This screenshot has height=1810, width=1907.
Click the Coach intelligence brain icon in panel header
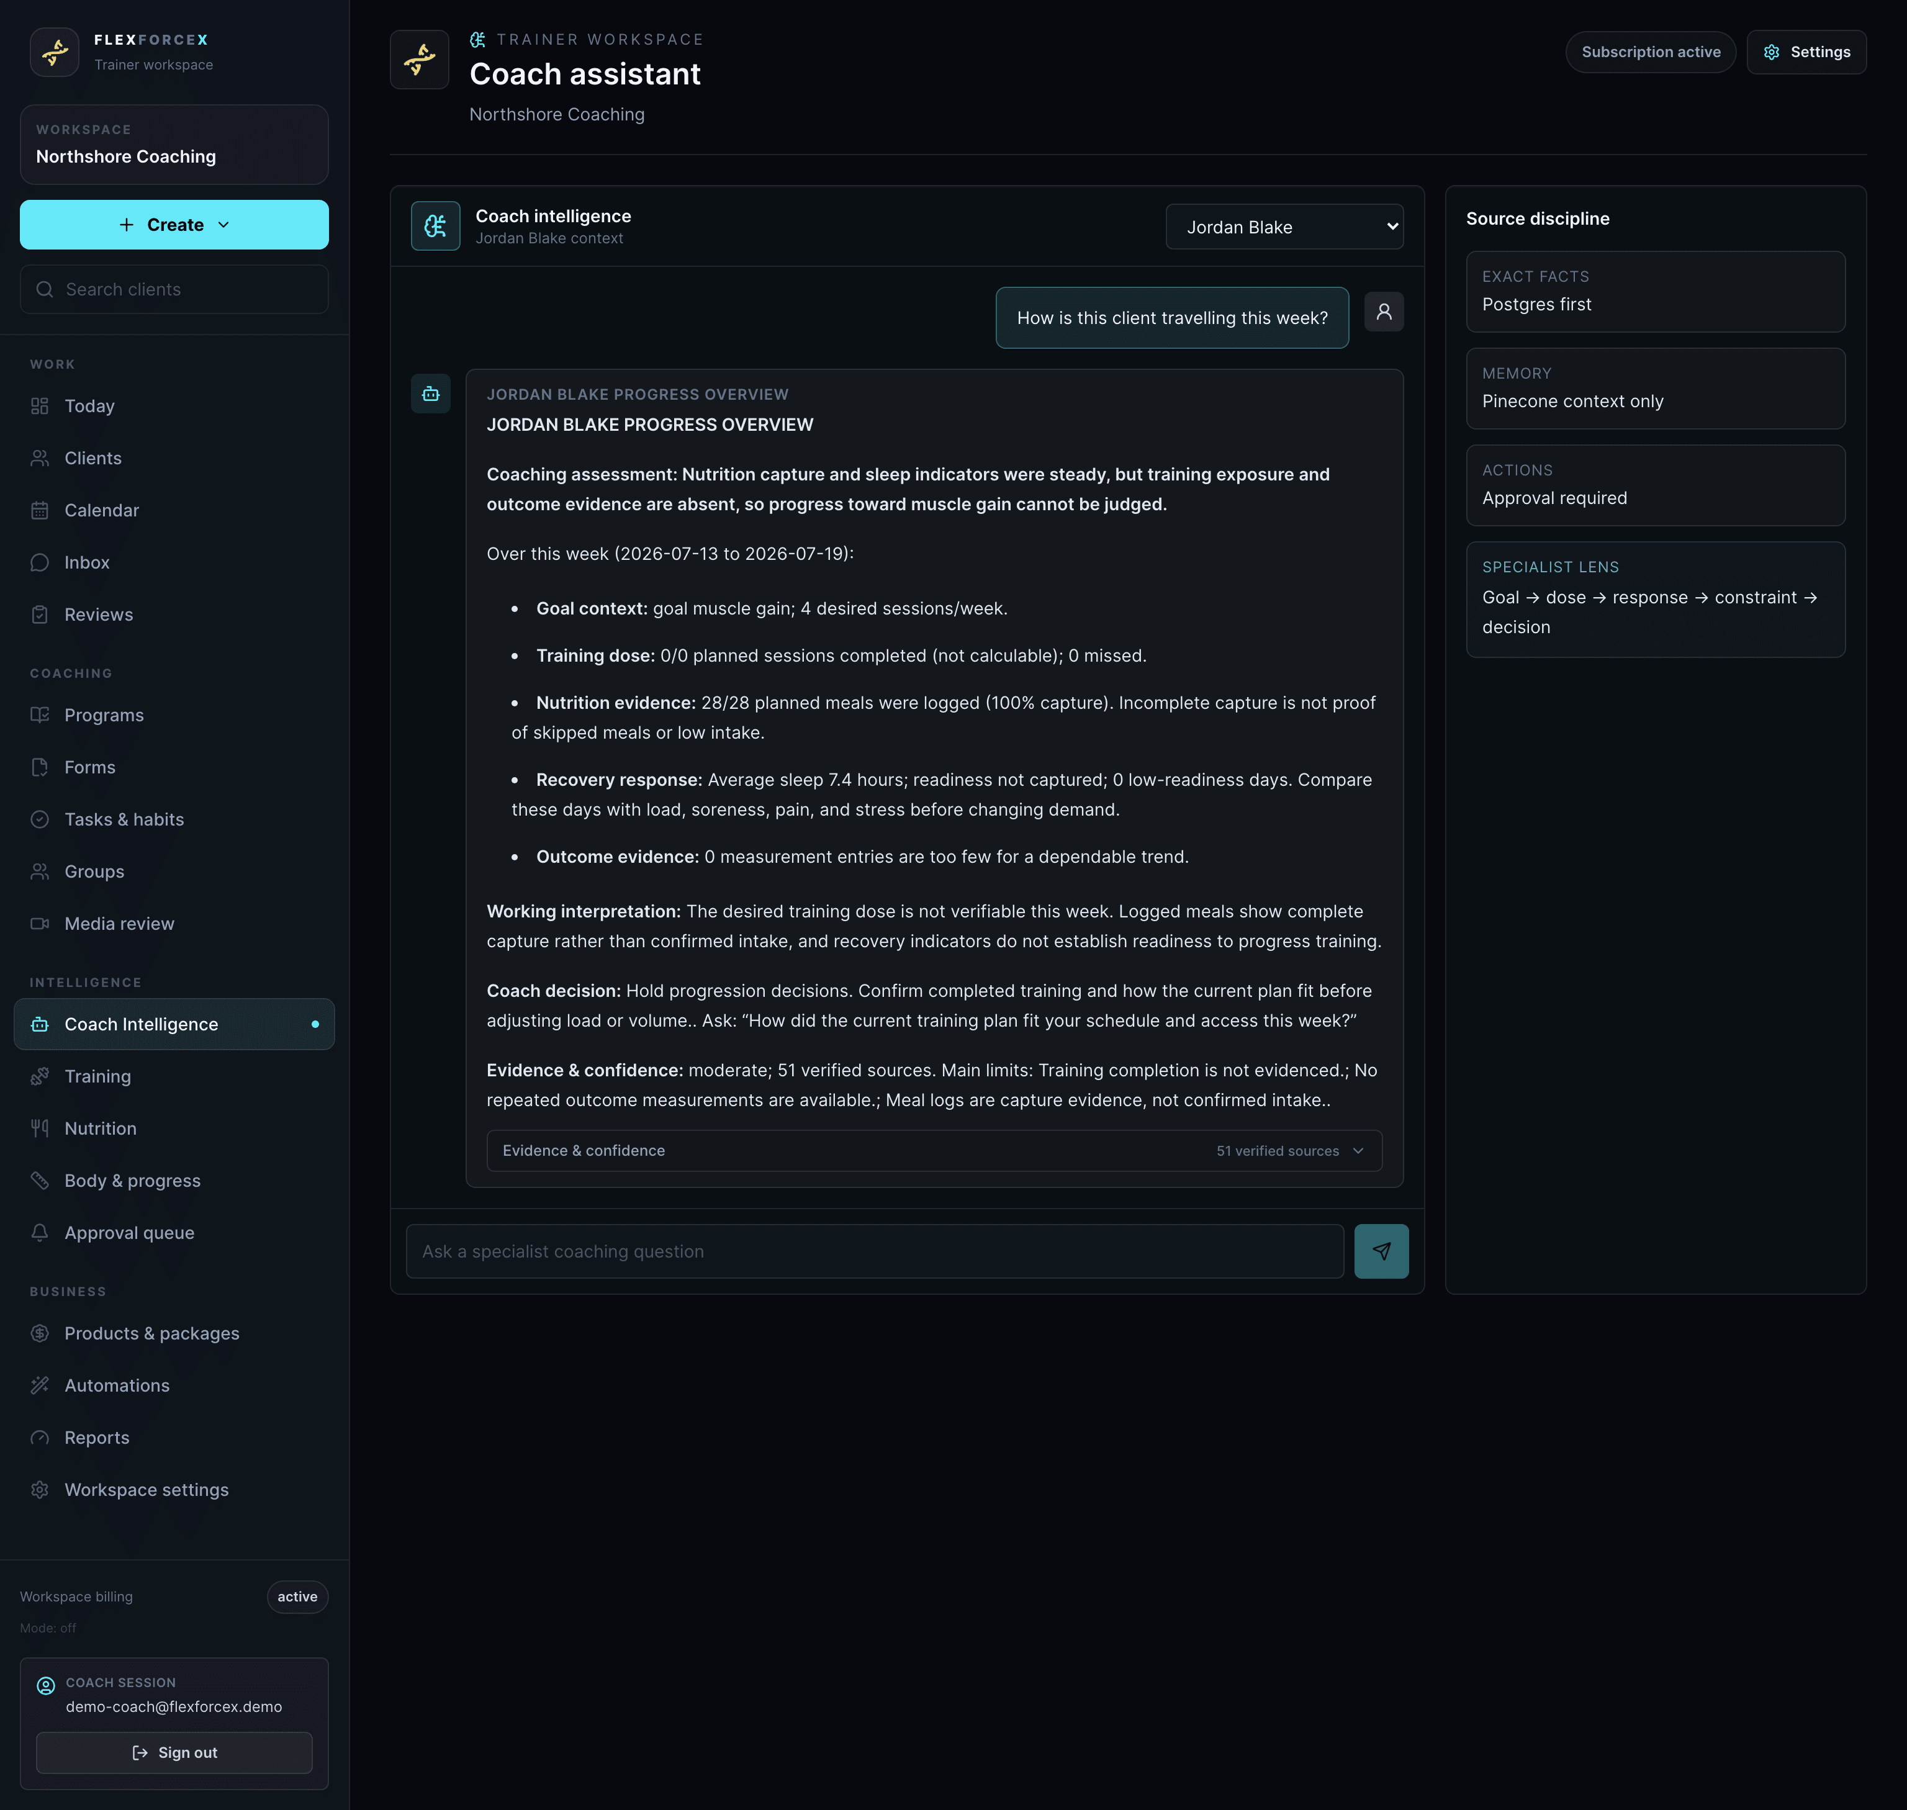click(435, 226)
